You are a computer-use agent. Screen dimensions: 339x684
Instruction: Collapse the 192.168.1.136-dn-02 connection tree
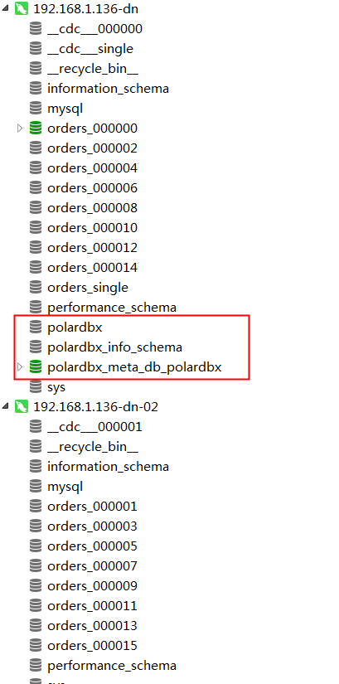point(5,406)
